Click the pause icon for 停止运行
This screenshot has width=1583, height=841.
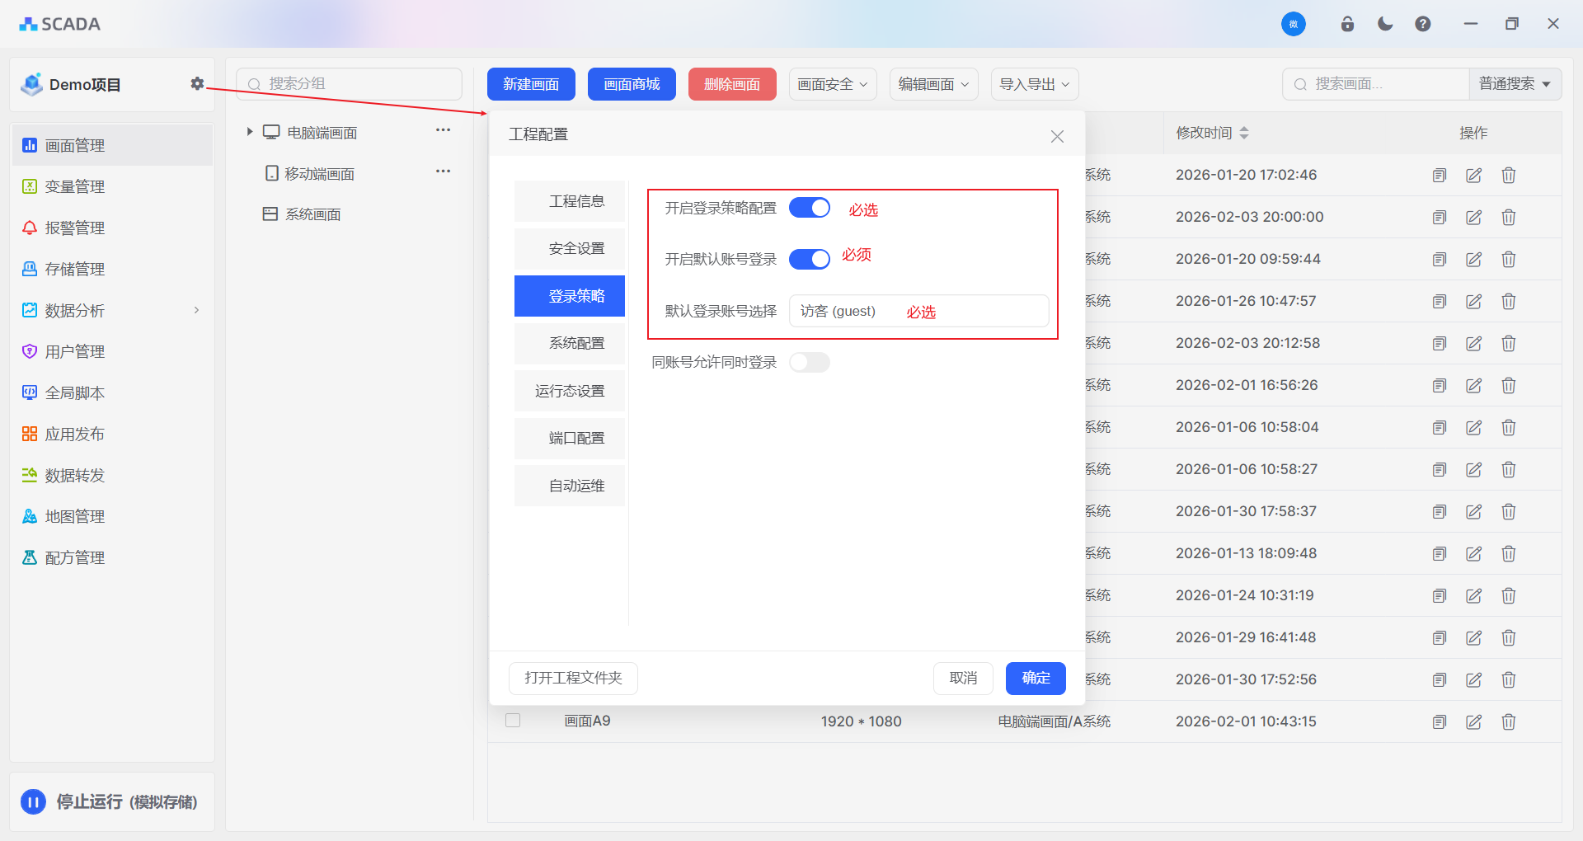coord(33,801)
